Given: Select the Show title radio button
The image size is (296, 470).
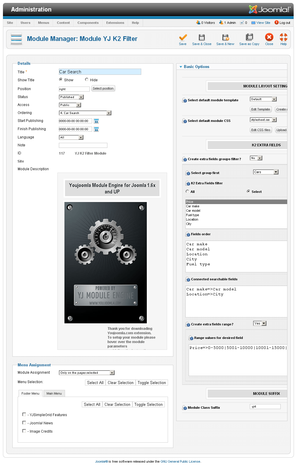Looking at the screenshot, I should (61, 80).
